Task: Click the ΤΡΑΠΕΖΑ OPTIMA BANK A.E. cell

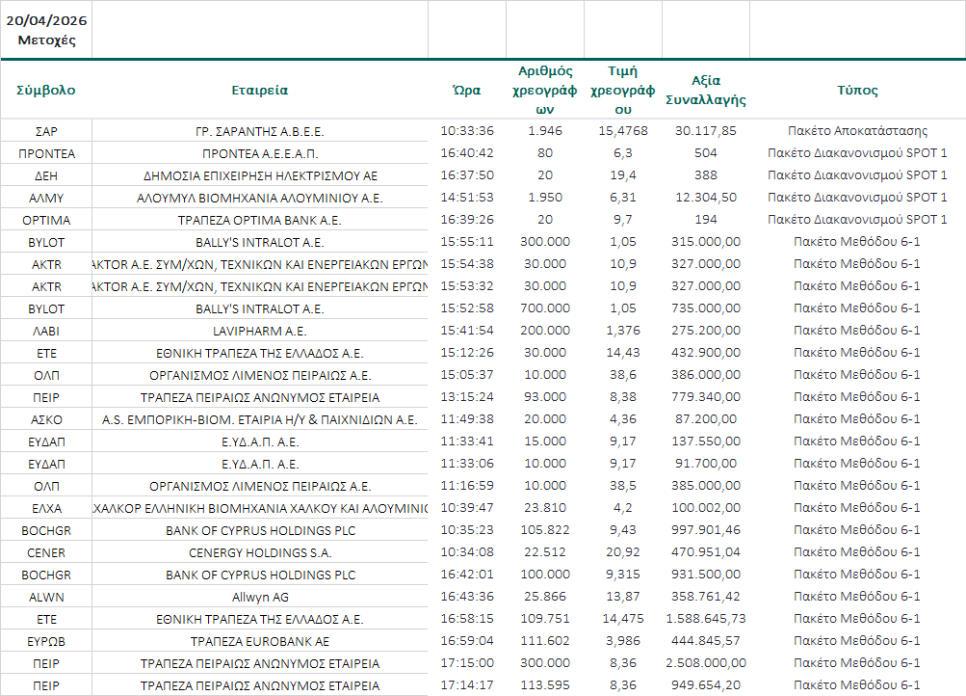Action: click(259, 220)
